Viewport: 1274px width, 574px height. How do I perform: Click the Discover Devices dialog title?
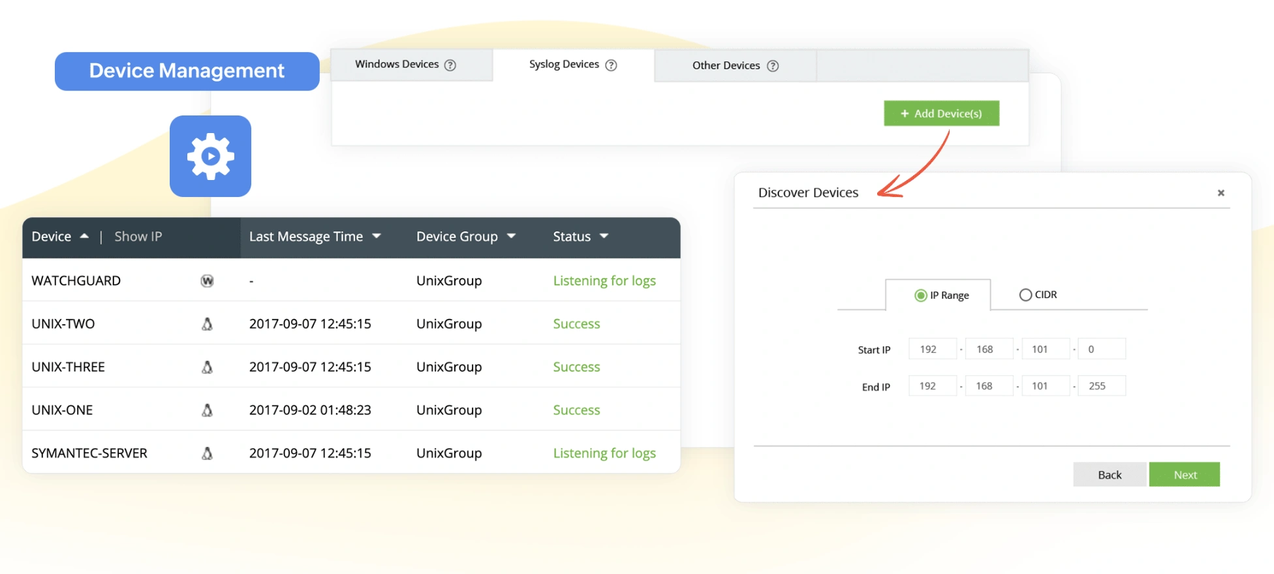tap(808, 193)
